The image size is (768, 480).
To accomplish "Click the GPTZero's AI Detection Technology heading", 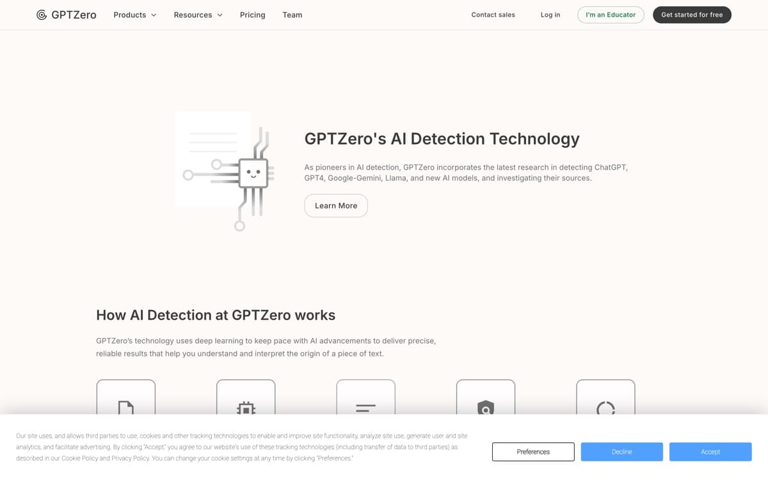I will click(442, 139).
